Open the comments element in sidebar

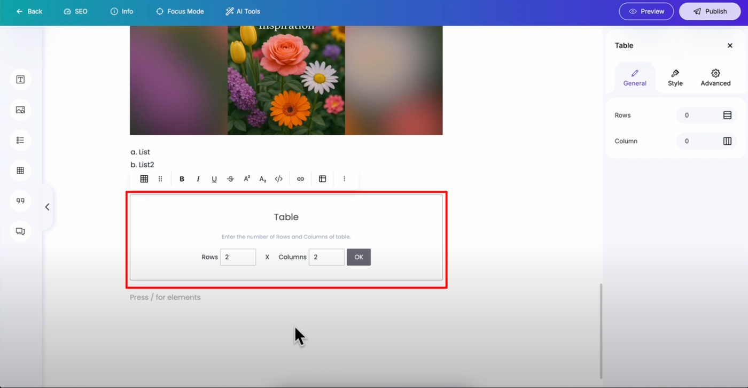tap(20, 231)
